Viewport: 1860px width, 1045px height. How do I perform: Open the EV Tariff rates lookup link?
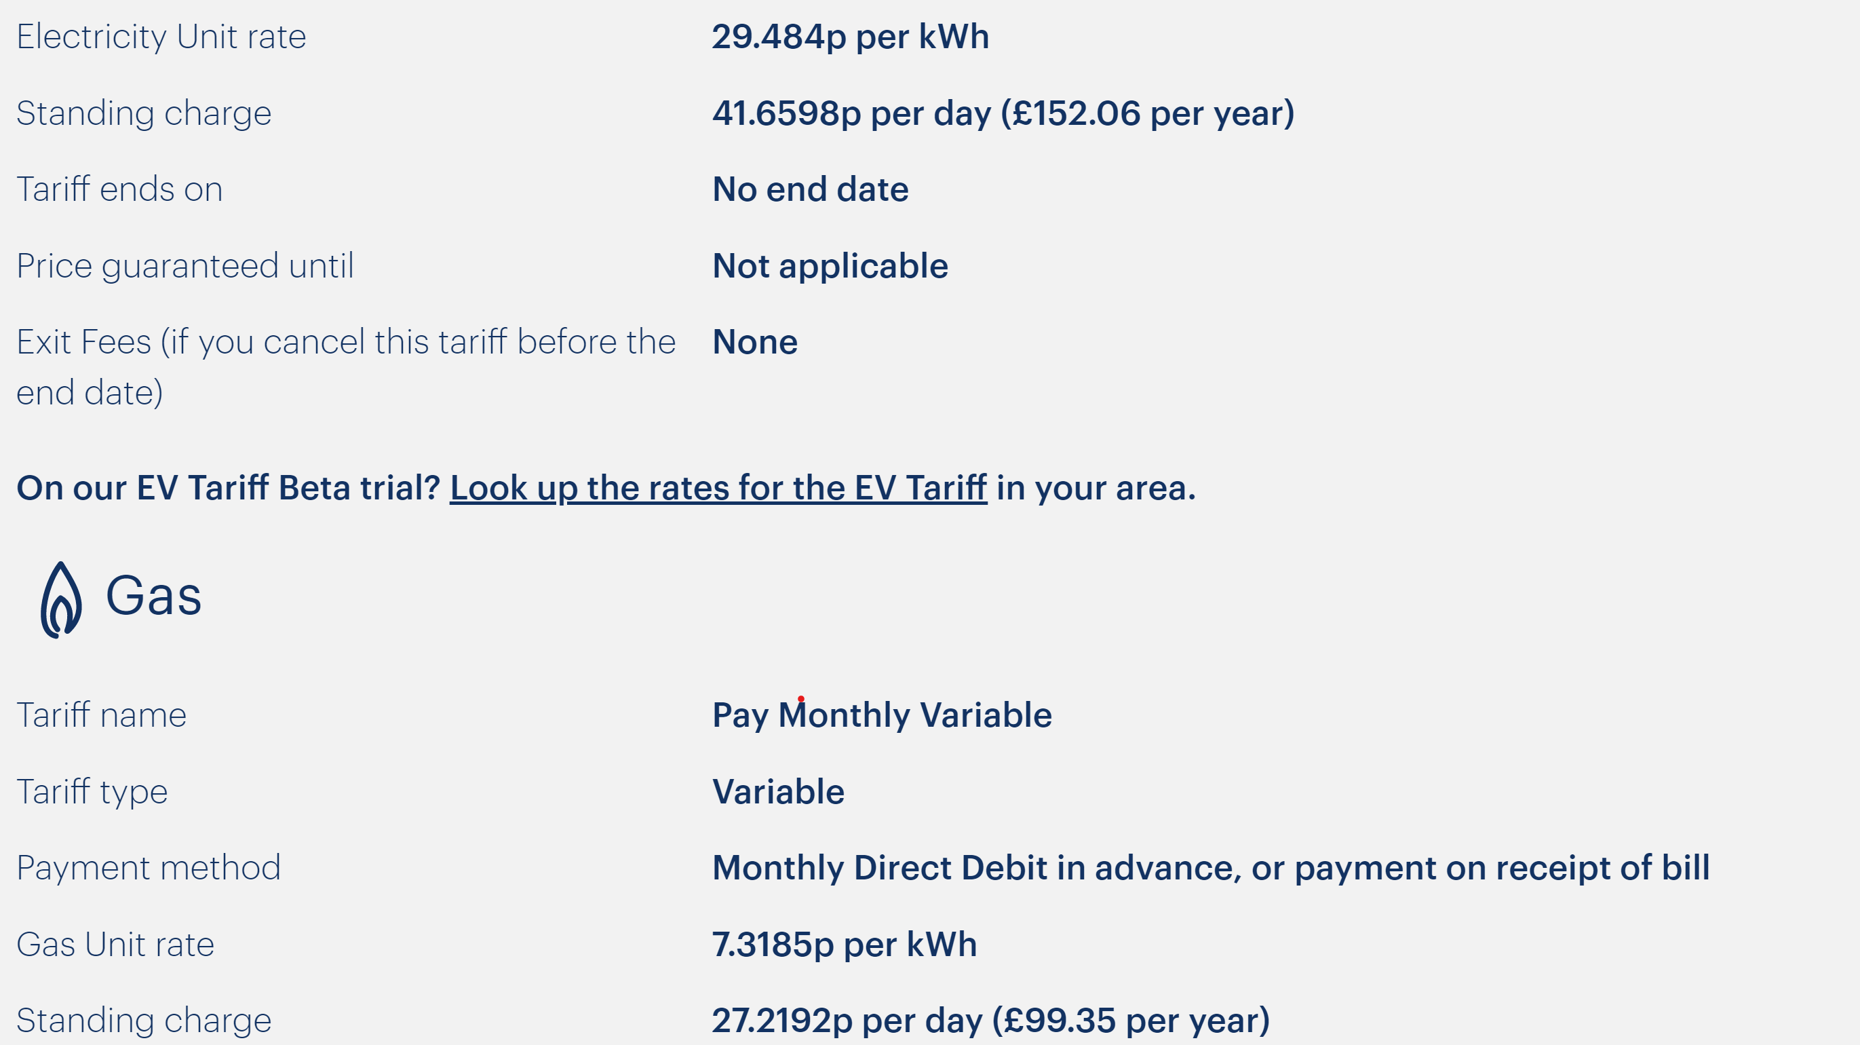(718, 488)
